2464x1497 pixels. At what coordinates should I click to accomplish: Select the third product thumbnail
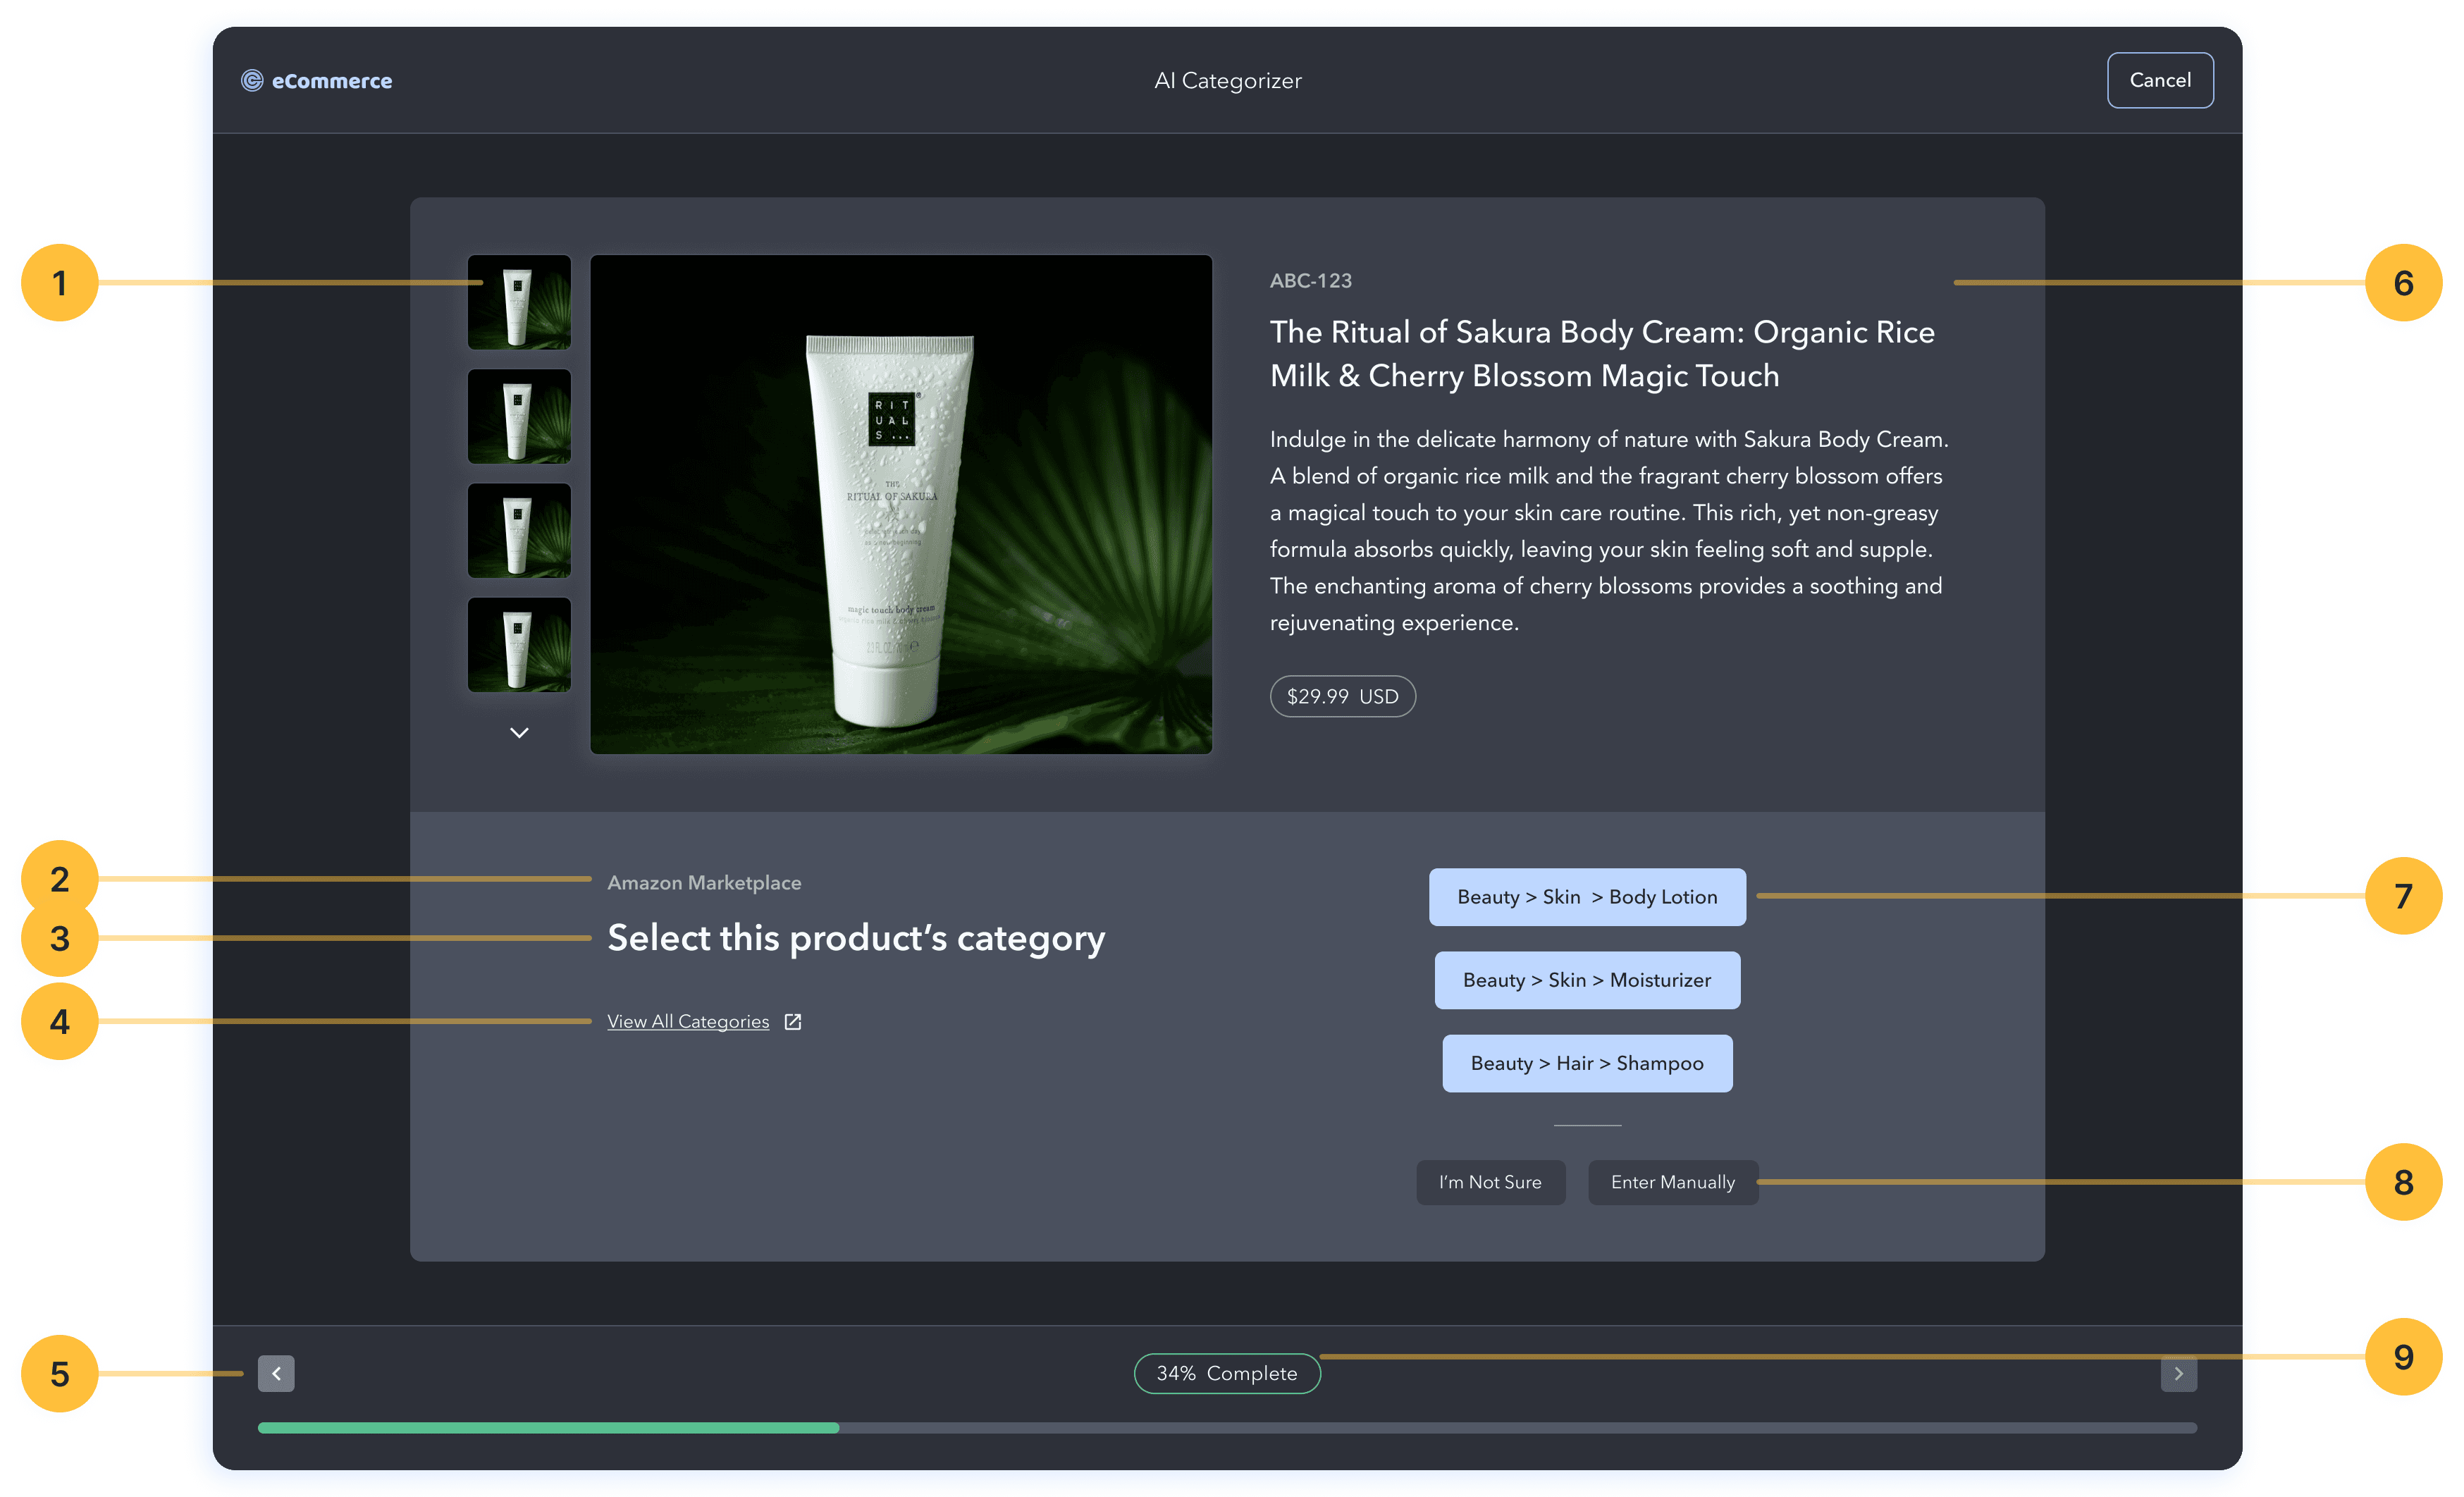(519, 530)
